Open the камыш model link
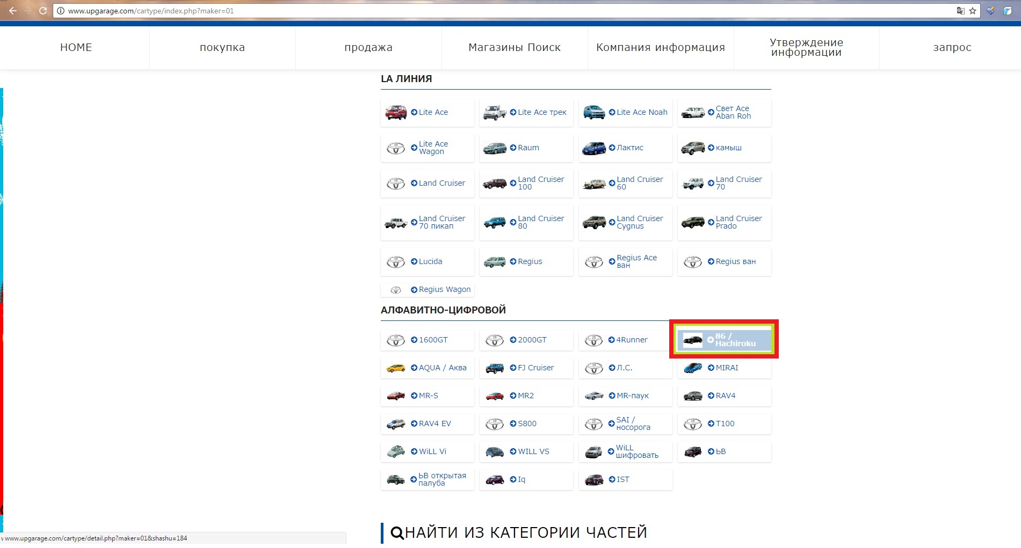 (728, 148)
